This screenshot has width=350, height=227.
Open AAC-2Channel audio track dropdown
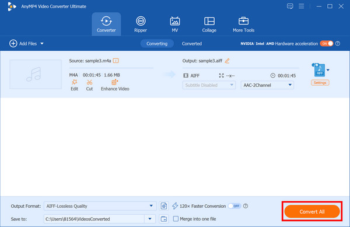[267, 85]
